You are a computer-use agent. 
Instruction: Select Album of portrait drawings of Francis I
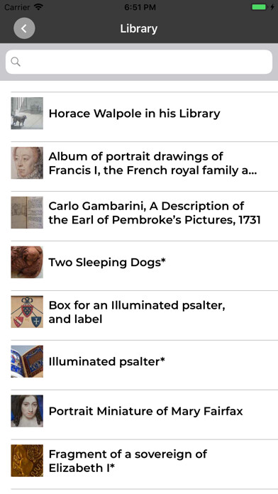(x=152, y=163)
